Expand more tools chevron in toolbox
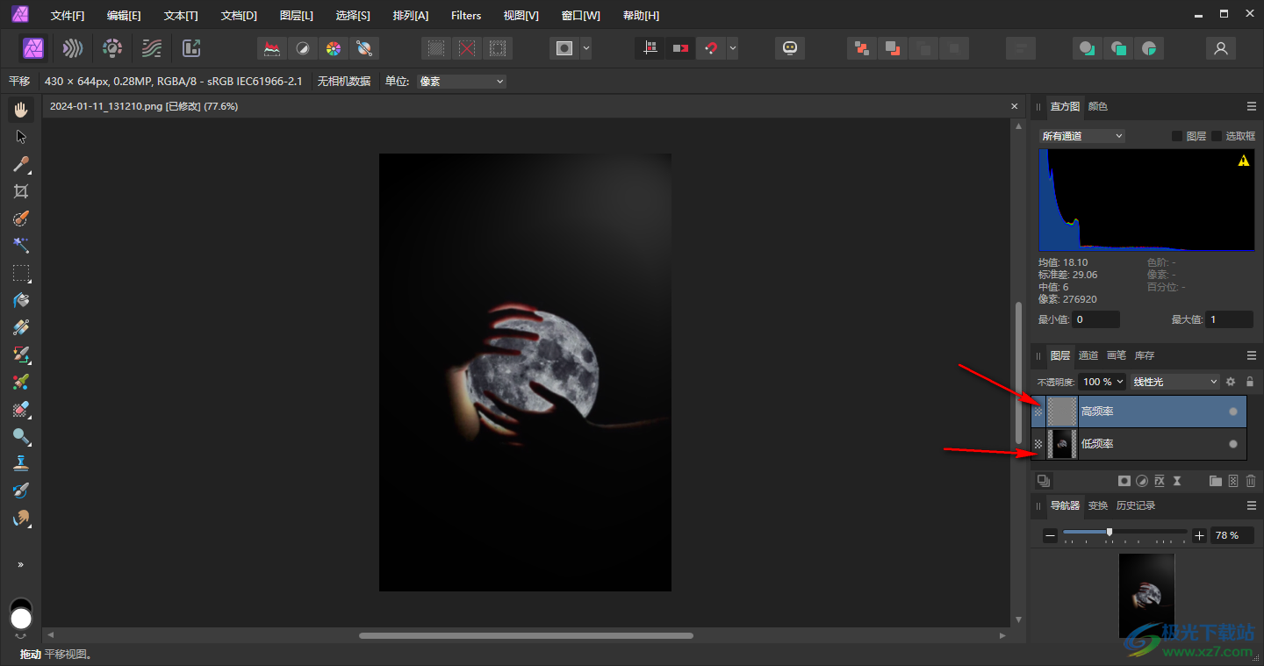 tap(21, 564)
